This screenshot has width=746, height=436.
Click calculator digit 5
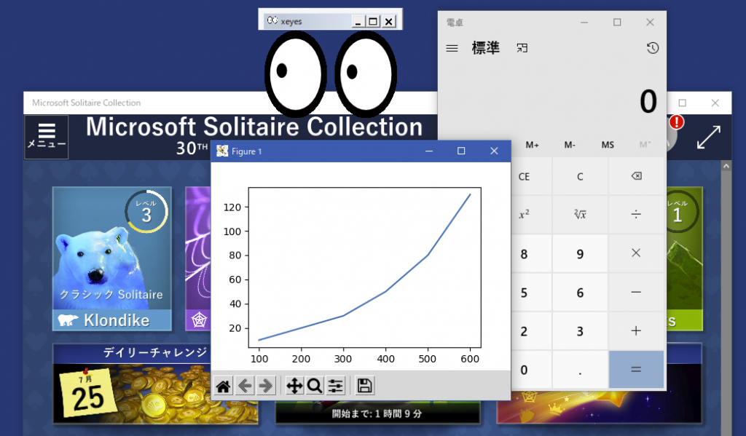point(524,293)
